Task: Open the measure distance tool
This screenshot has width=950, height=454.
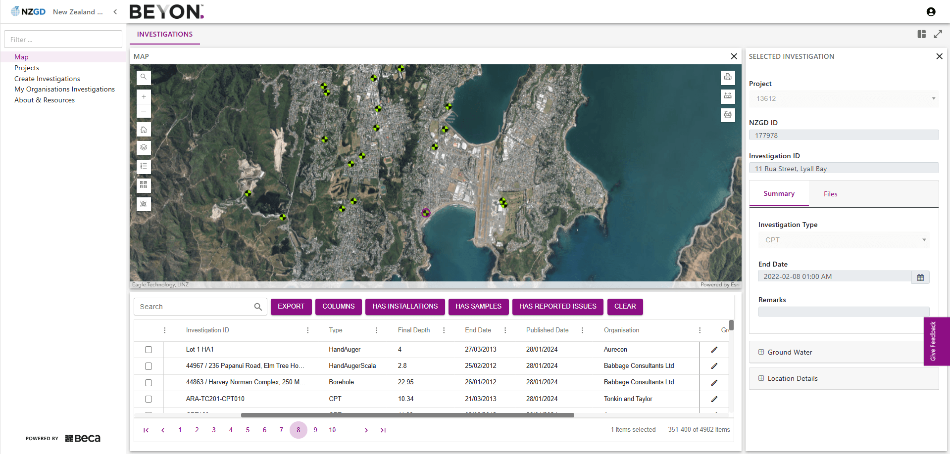Action: coord(728,96)
